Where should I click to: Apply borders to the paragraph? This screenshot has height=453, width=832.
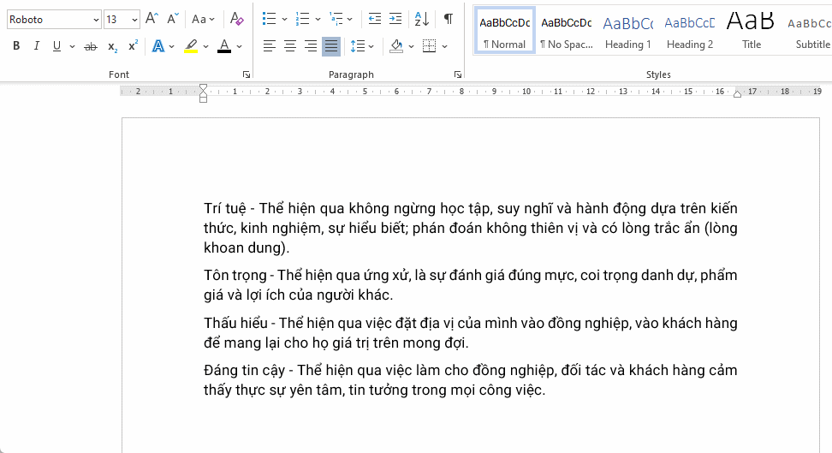pos(429,46)
